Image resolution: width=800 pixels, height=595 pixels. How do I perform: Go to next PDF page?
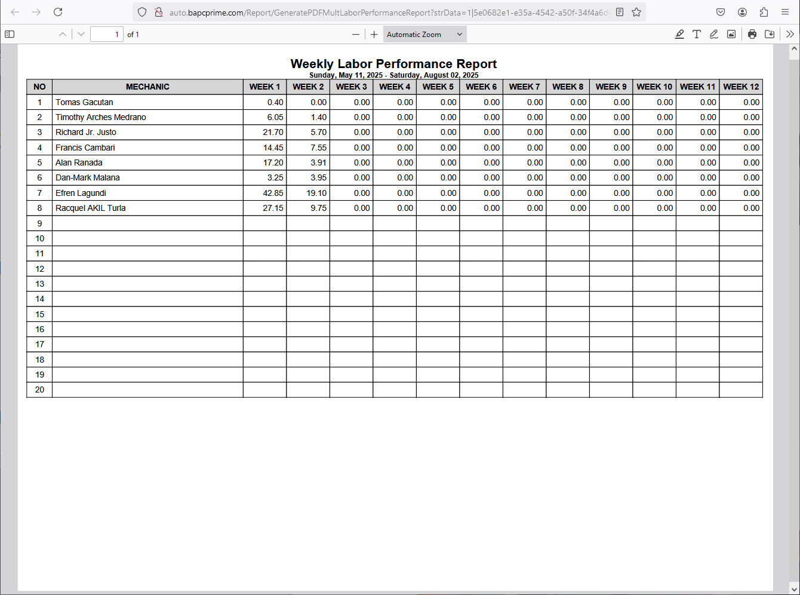(81, 35)
